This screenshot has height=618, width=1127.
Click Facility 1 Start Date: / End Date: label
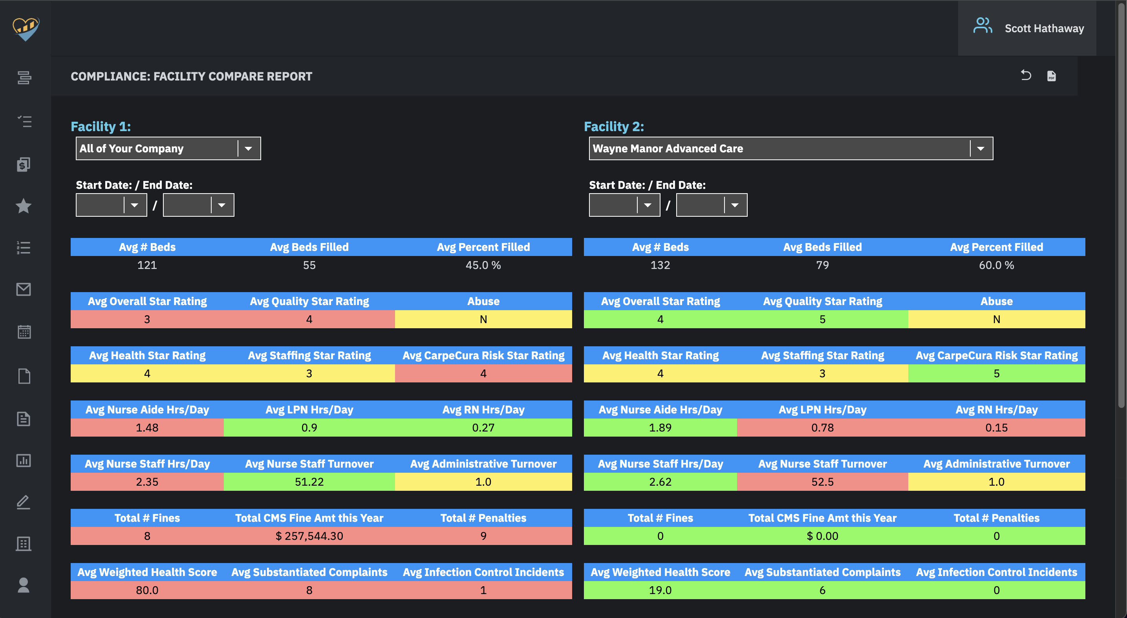click(134, 185)
